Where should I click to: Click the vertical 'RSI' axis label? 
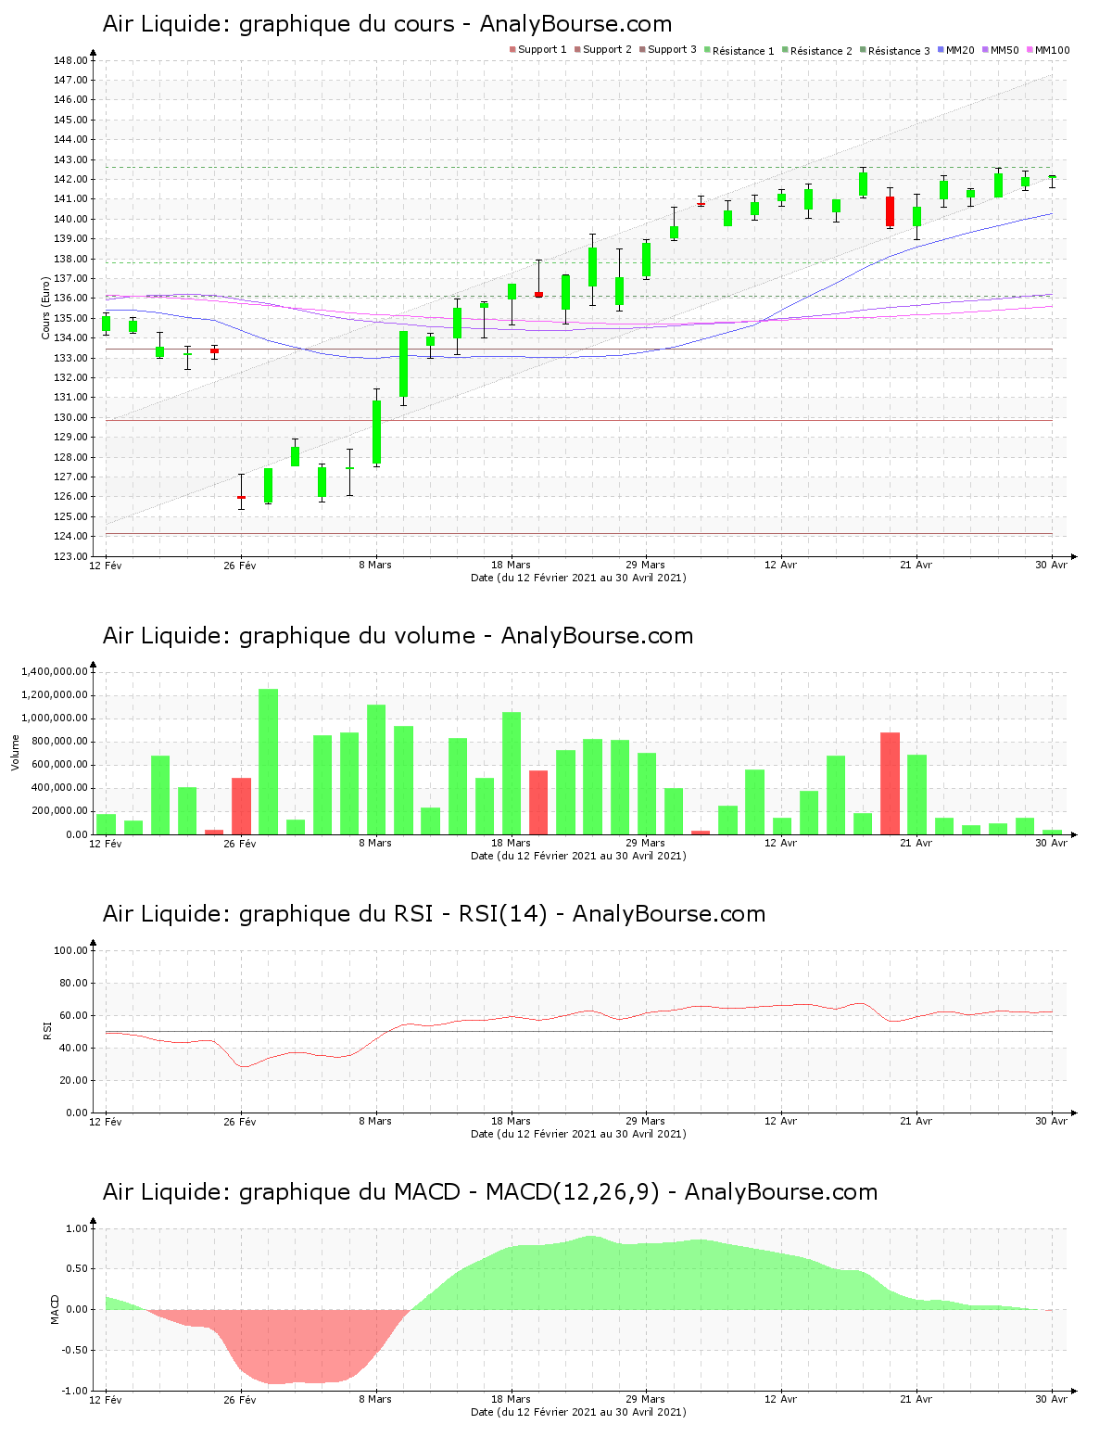[x=46, y=1030]
